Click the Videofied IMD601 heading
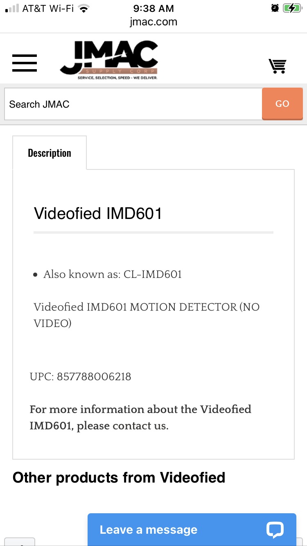The image size is (307, 546). tap(98, 213)
